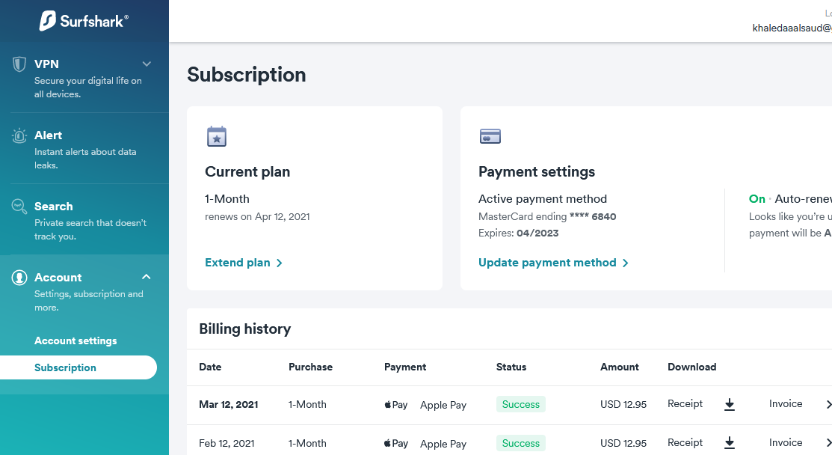Click the account email address at top
832x455 pixels.
tap(792, 28)
